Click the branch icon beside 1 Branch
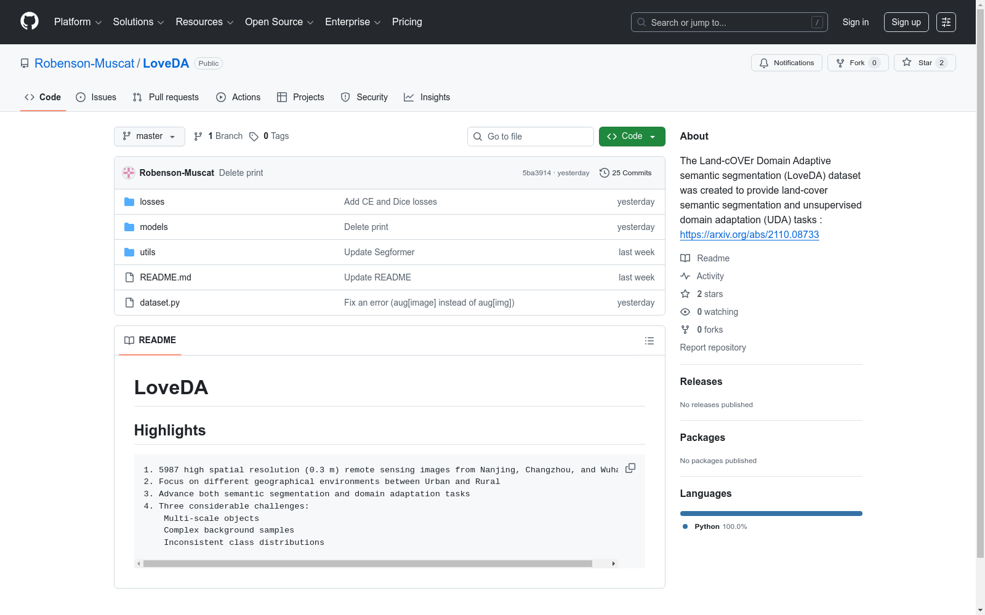985x615 pixels. pos(198,137)
